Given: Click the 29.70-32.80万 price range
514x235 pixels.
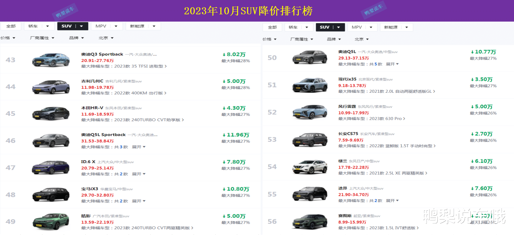Looking at the screenshot, I should pyautogui.click(x=97, y=195).
